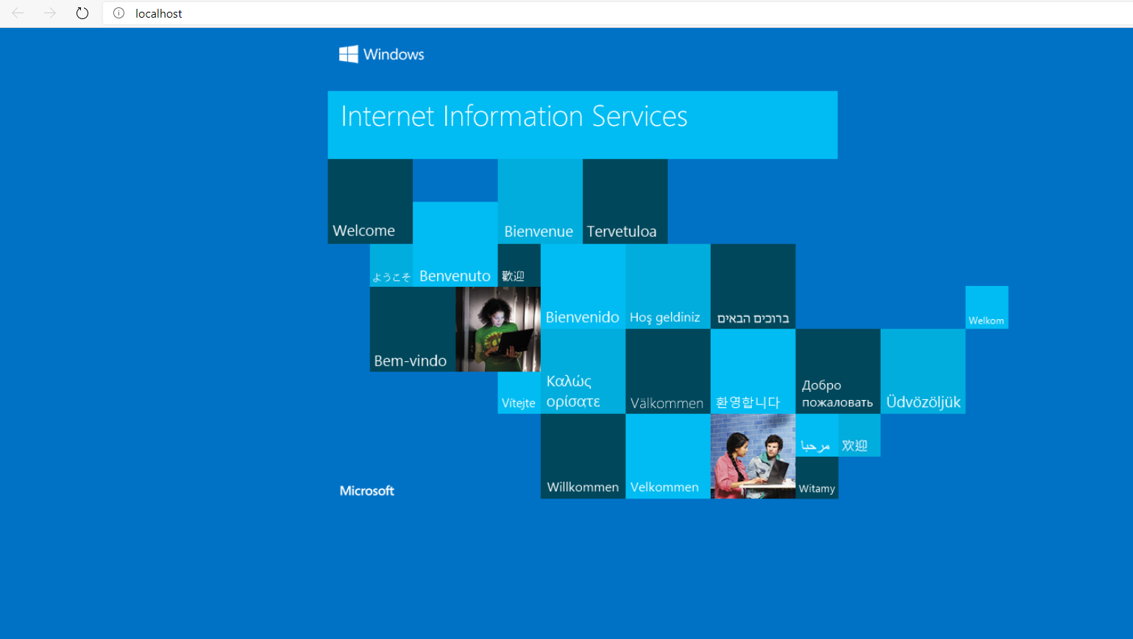This screenshot has width=1133, height=639.
Task: Click the Üdvözöljük tile
Action: point(923,371)
